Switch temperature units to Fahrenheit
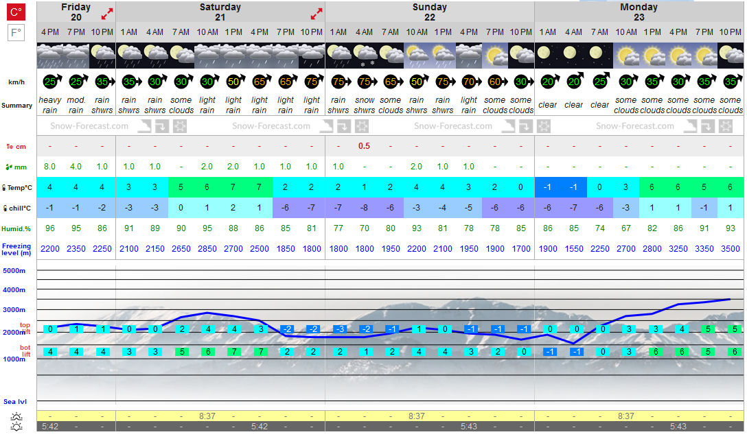Viewport: 747px width, 441px height. tap(16, 33)
